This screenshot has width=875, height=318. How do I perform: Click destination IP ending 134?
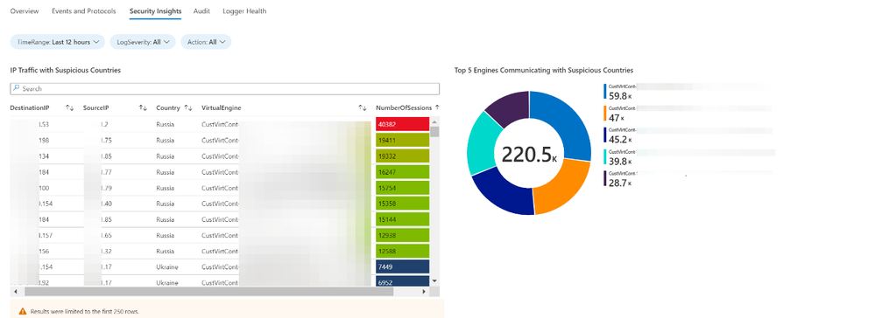tap(44, 156)
